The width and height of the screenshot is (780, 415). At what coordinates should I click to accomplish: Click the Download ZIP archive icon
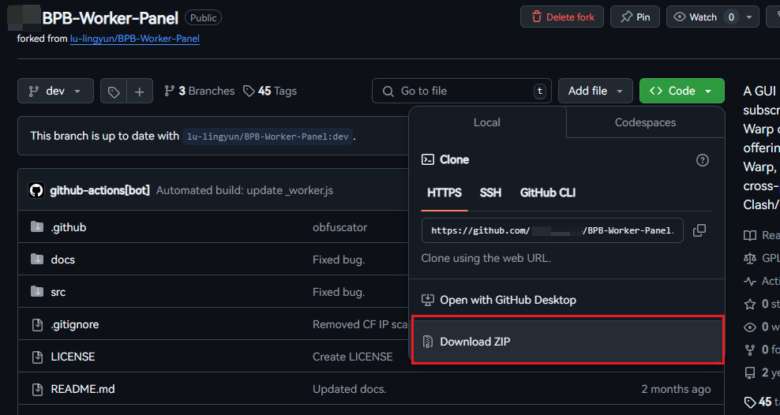pos(428,342)
